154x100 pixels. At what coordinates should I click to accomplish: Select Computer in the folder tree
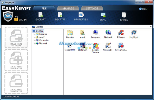tap(42, 40)
